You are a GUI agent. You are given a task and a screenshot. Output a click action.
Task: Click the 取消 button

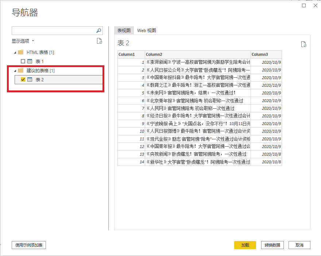coord(299,245)
